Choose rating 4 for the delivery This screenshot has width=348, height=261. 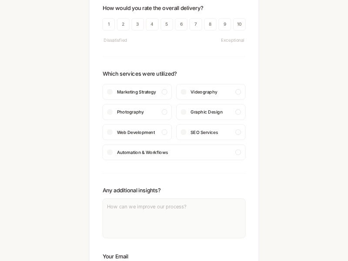point(152,24)
